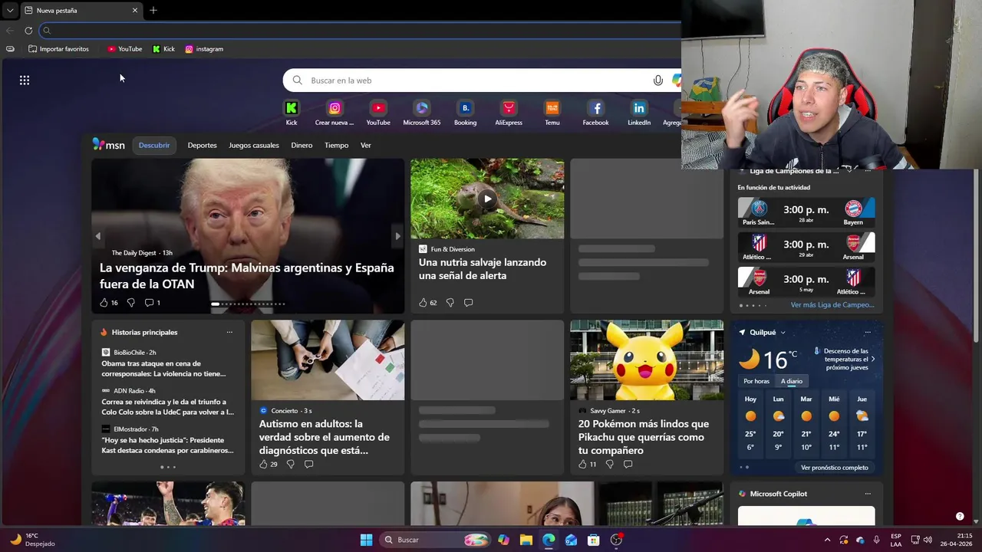Screen dimensions: 982x552
Task: Open the YouTube shortcut tile
Action: [378, 113]
